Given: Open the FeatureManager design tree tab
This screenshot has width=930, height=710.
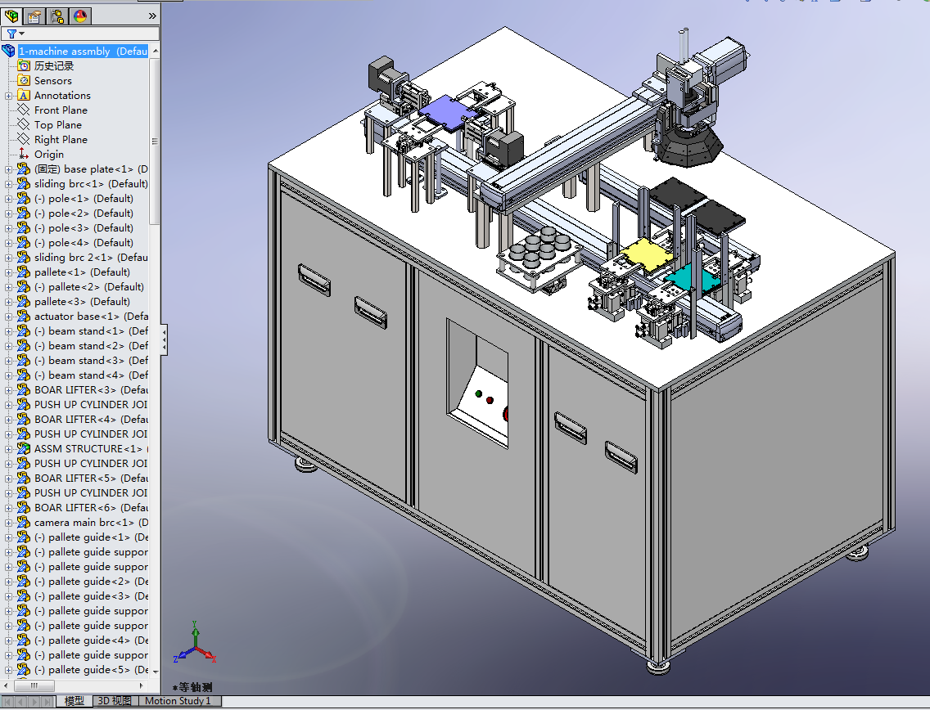Looking at the screenshot, I should [x=12, y=16].
